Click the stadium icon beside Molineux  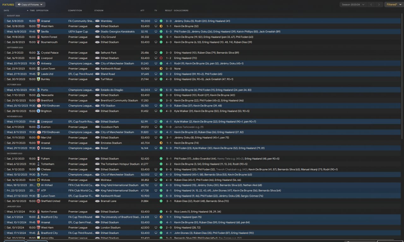point(97,180)
